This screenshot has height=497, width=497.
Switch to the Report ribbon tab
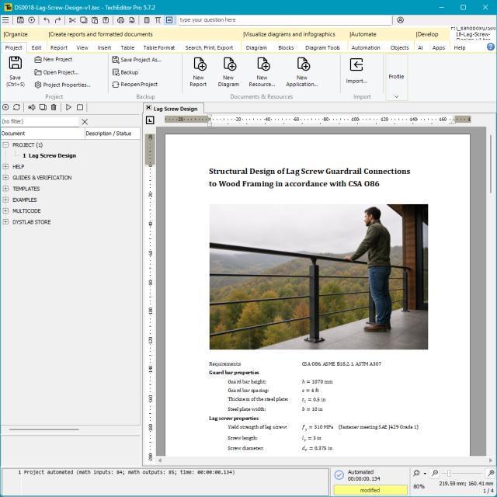pyautogui.click(x=59, y=47)
